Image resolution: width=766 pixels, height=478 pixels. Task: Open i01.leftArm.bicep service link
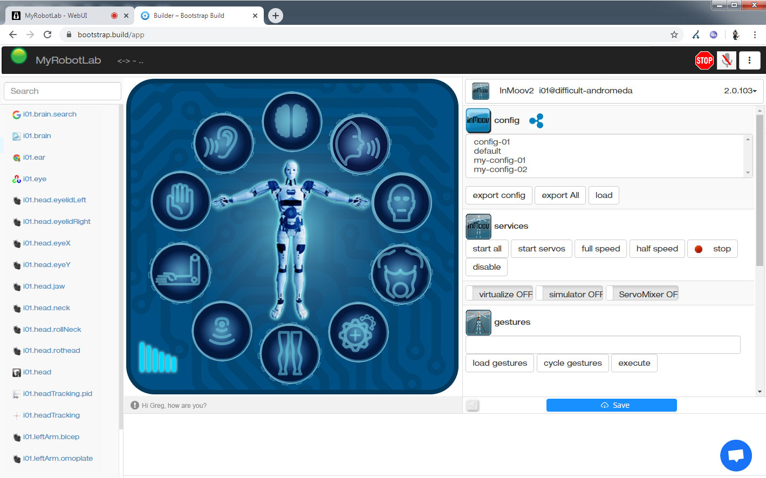click(51, 437)
